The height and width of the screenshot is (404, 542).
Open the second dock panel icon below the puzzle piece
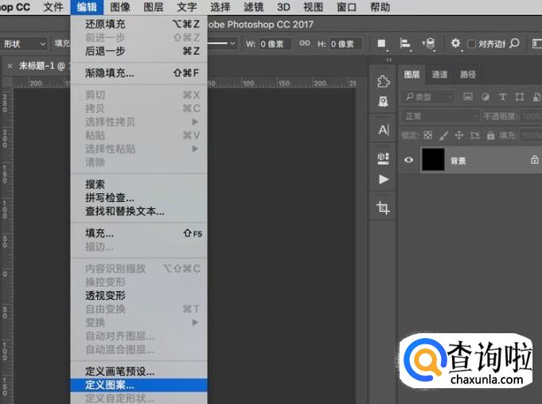(384, 102)
